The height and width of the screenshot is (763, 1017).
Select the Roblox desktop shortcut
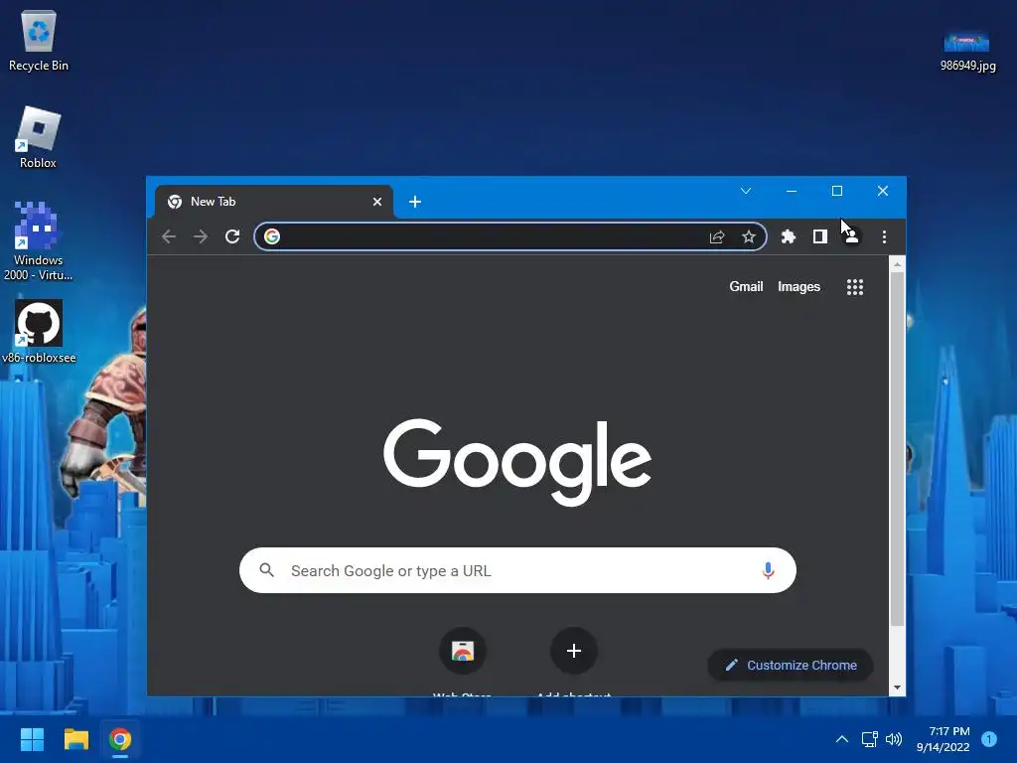[39, 137]
